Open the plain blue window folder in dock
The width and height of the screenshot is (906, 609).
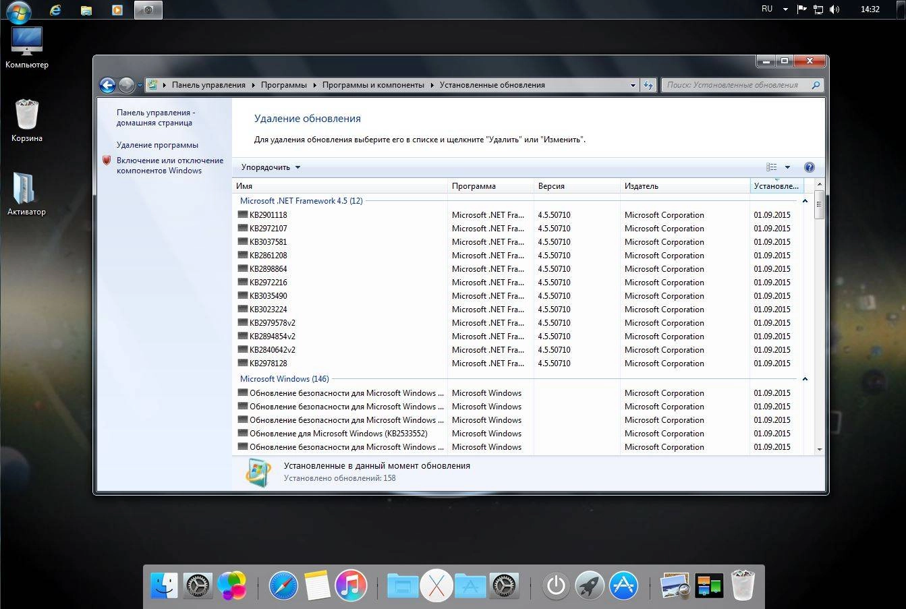(x=403, y=585)
